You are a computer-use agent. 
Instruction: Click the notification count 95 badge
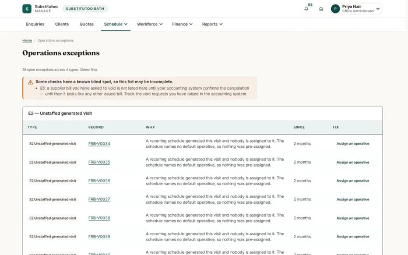coord(310,5)
